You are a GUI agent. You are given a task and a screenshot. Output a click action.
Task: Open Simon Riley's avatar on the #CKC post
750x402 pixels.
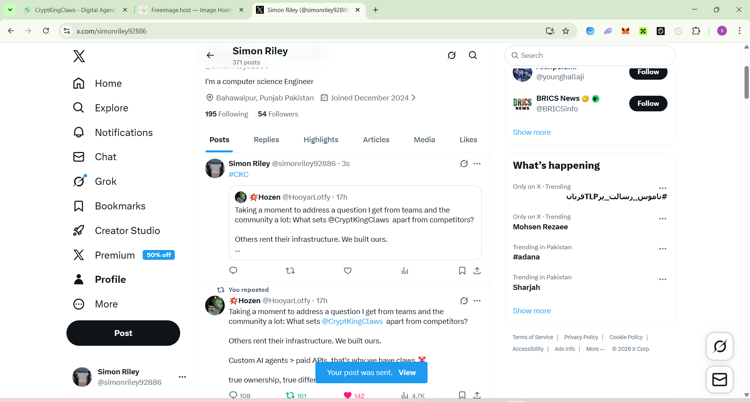point(215,168)
